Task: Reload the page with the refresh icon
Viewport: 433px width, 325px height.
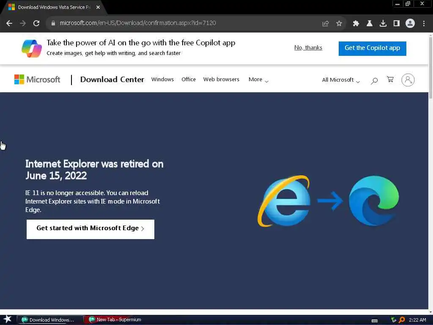Action: [36, 23]
